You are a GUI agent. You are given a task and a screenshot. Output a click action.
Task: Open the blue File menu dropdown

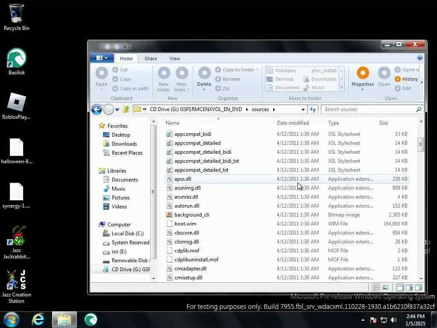coord(102,58)
